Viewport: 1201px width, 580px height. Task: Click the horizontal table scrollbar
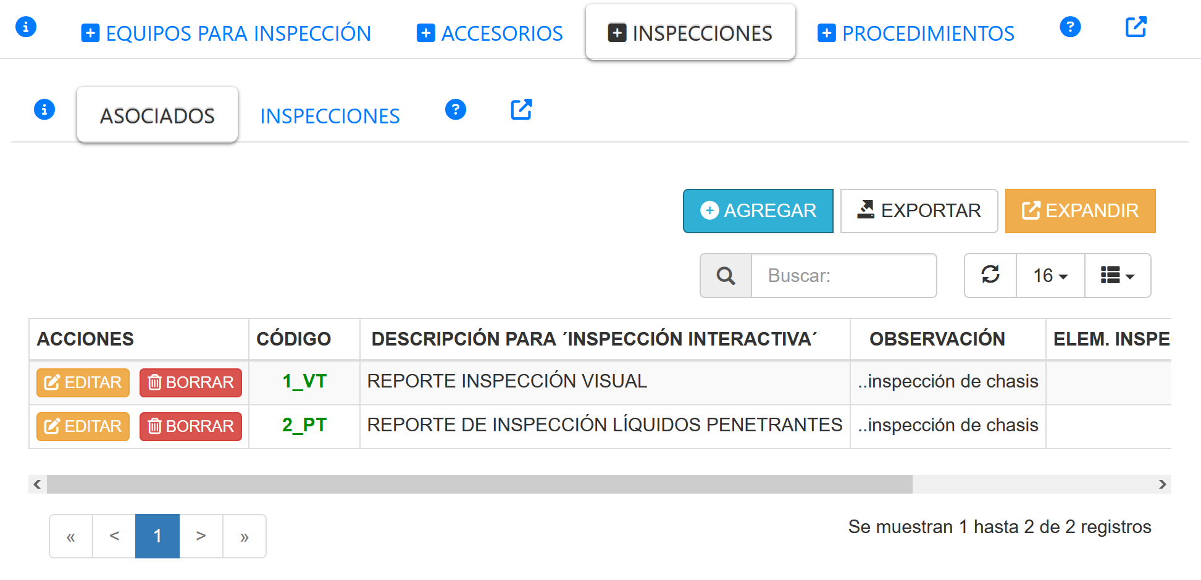[479, 484]
